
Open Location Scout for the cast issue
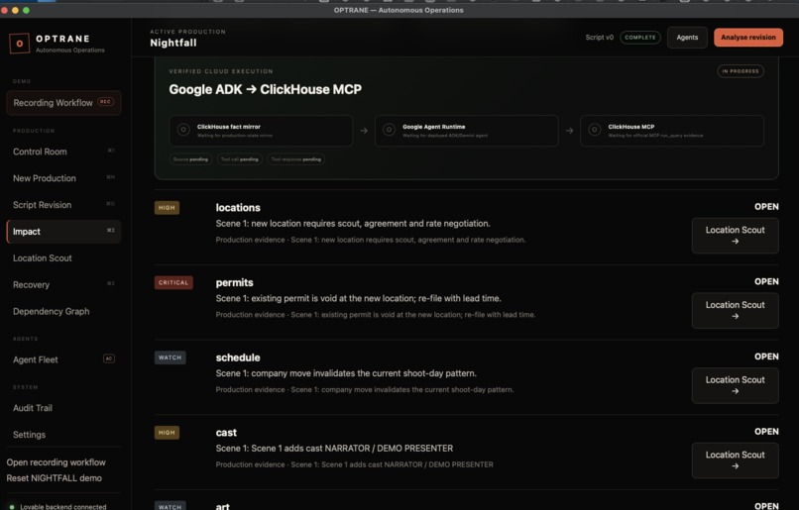735,460
